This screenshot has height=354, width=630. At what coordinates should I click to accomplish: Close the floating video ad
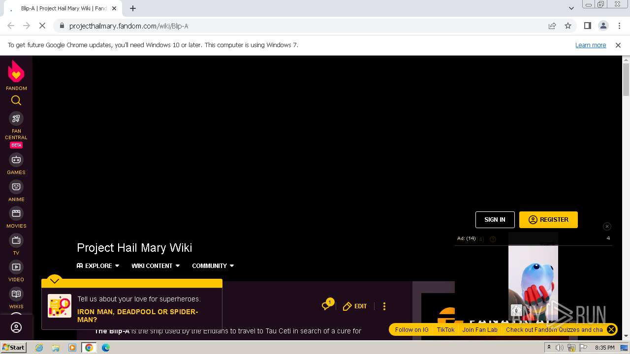point(607,226)
